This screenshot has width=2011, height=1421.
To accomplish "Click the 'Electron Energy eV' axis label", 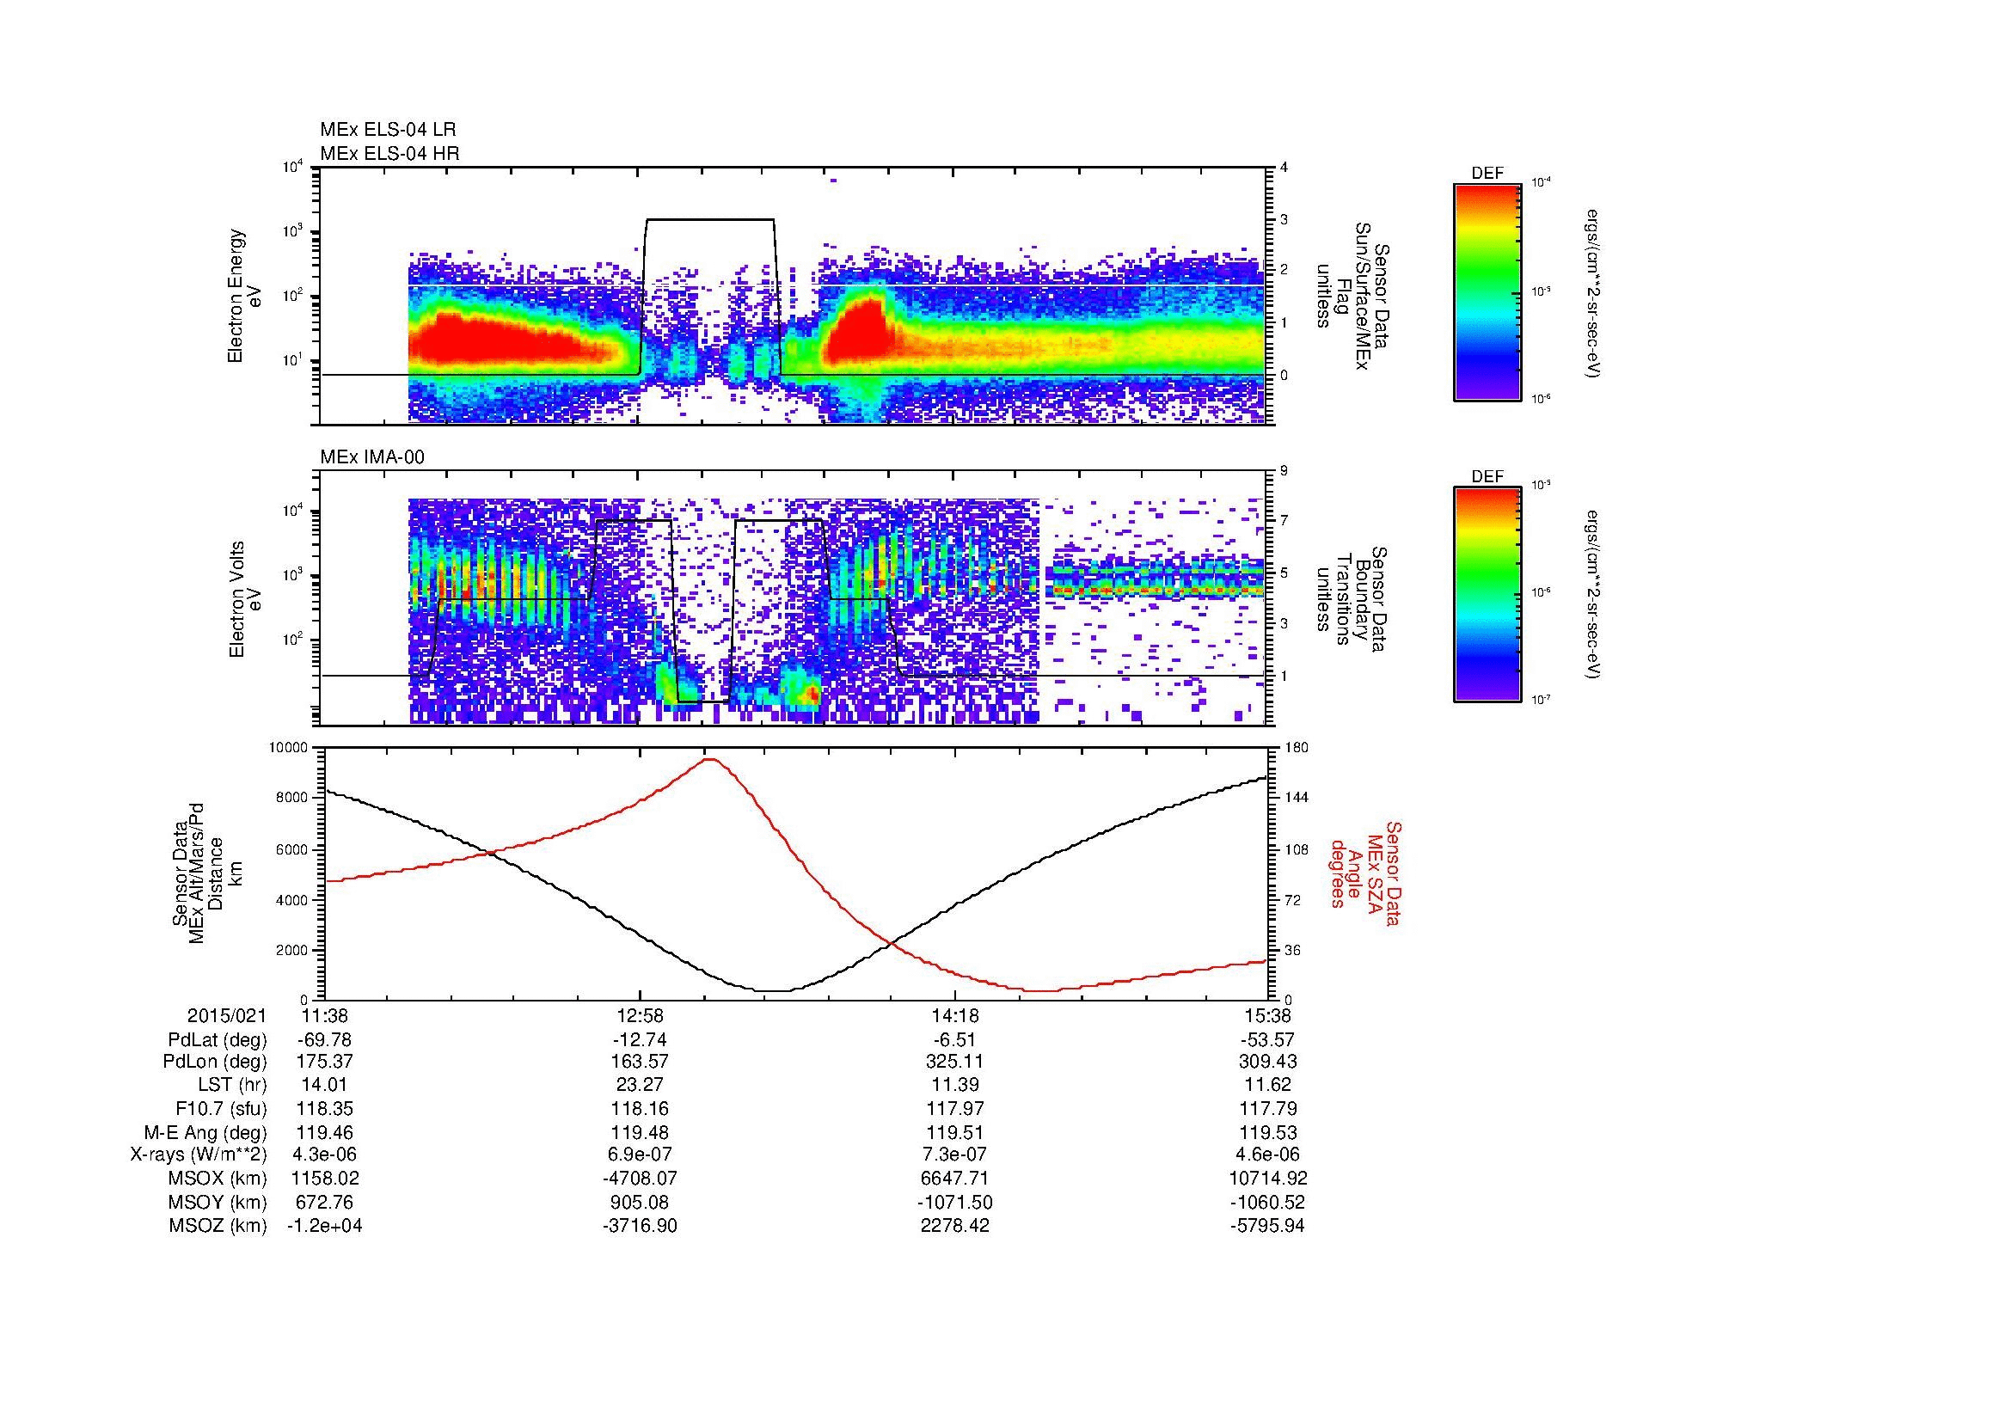I will click(x=244, y=296).
